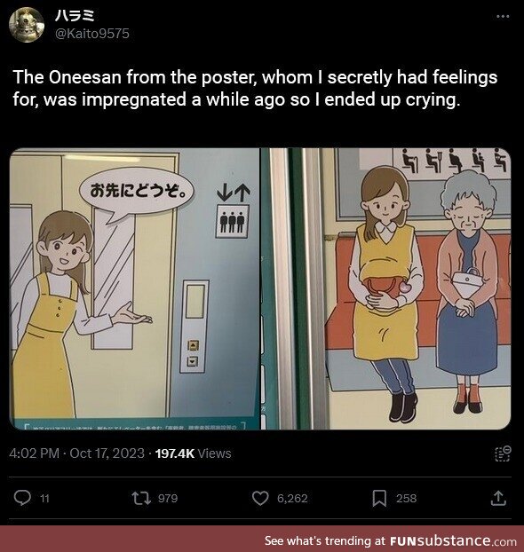
Task: Open the user's profile avatar
Action: click(27, 25)
